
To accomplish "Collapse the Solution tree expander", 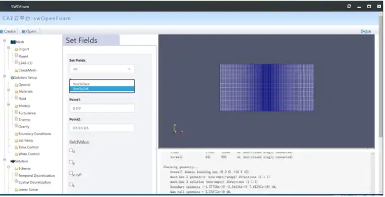I will tap(5, 160).
